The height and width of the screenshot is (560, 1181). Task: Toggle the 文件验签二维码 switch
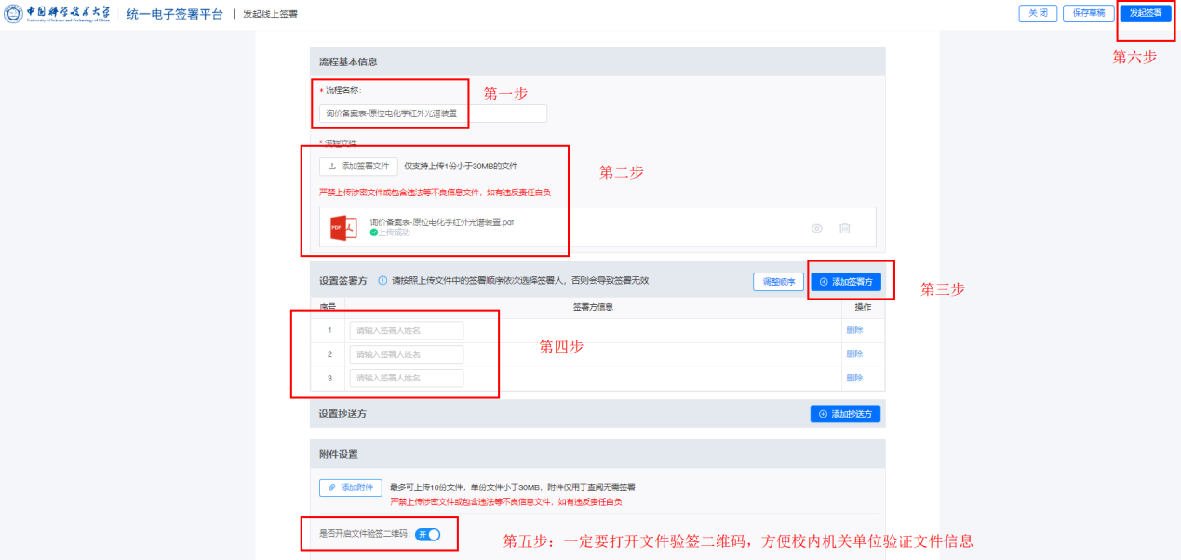pyautogui.click(x=428, y=534)
